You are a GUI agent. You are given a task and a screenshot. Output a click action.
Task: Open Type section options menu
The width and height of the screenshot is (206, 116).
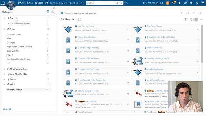click(x=51, y=29)
